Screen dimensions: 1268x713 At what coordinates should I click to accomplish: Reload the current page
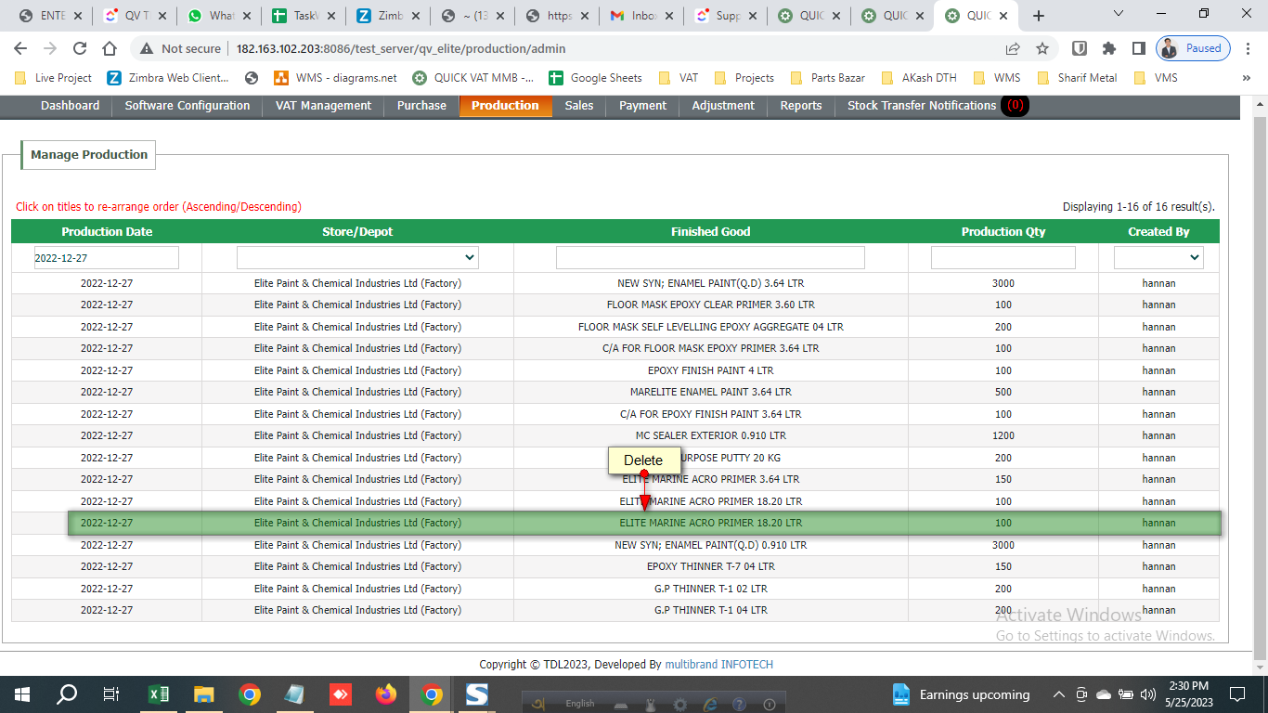80,48
